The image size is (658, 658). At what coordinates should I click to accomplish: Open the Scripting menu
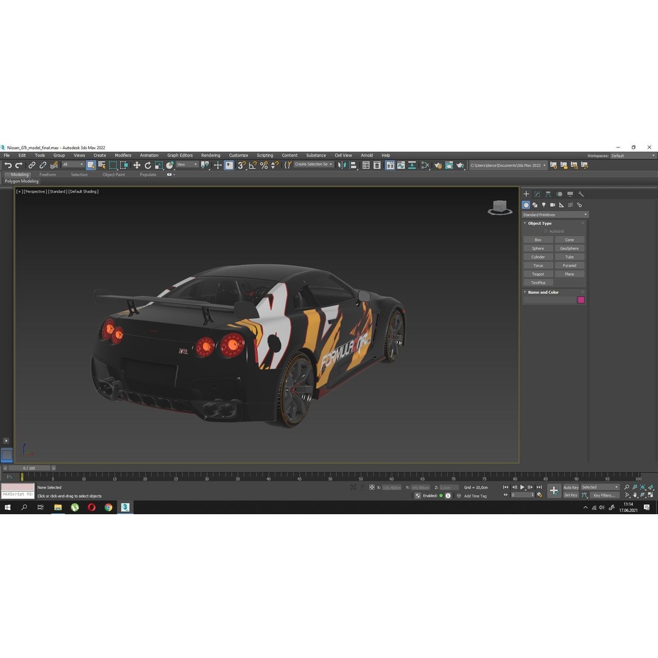click(265, 155)
